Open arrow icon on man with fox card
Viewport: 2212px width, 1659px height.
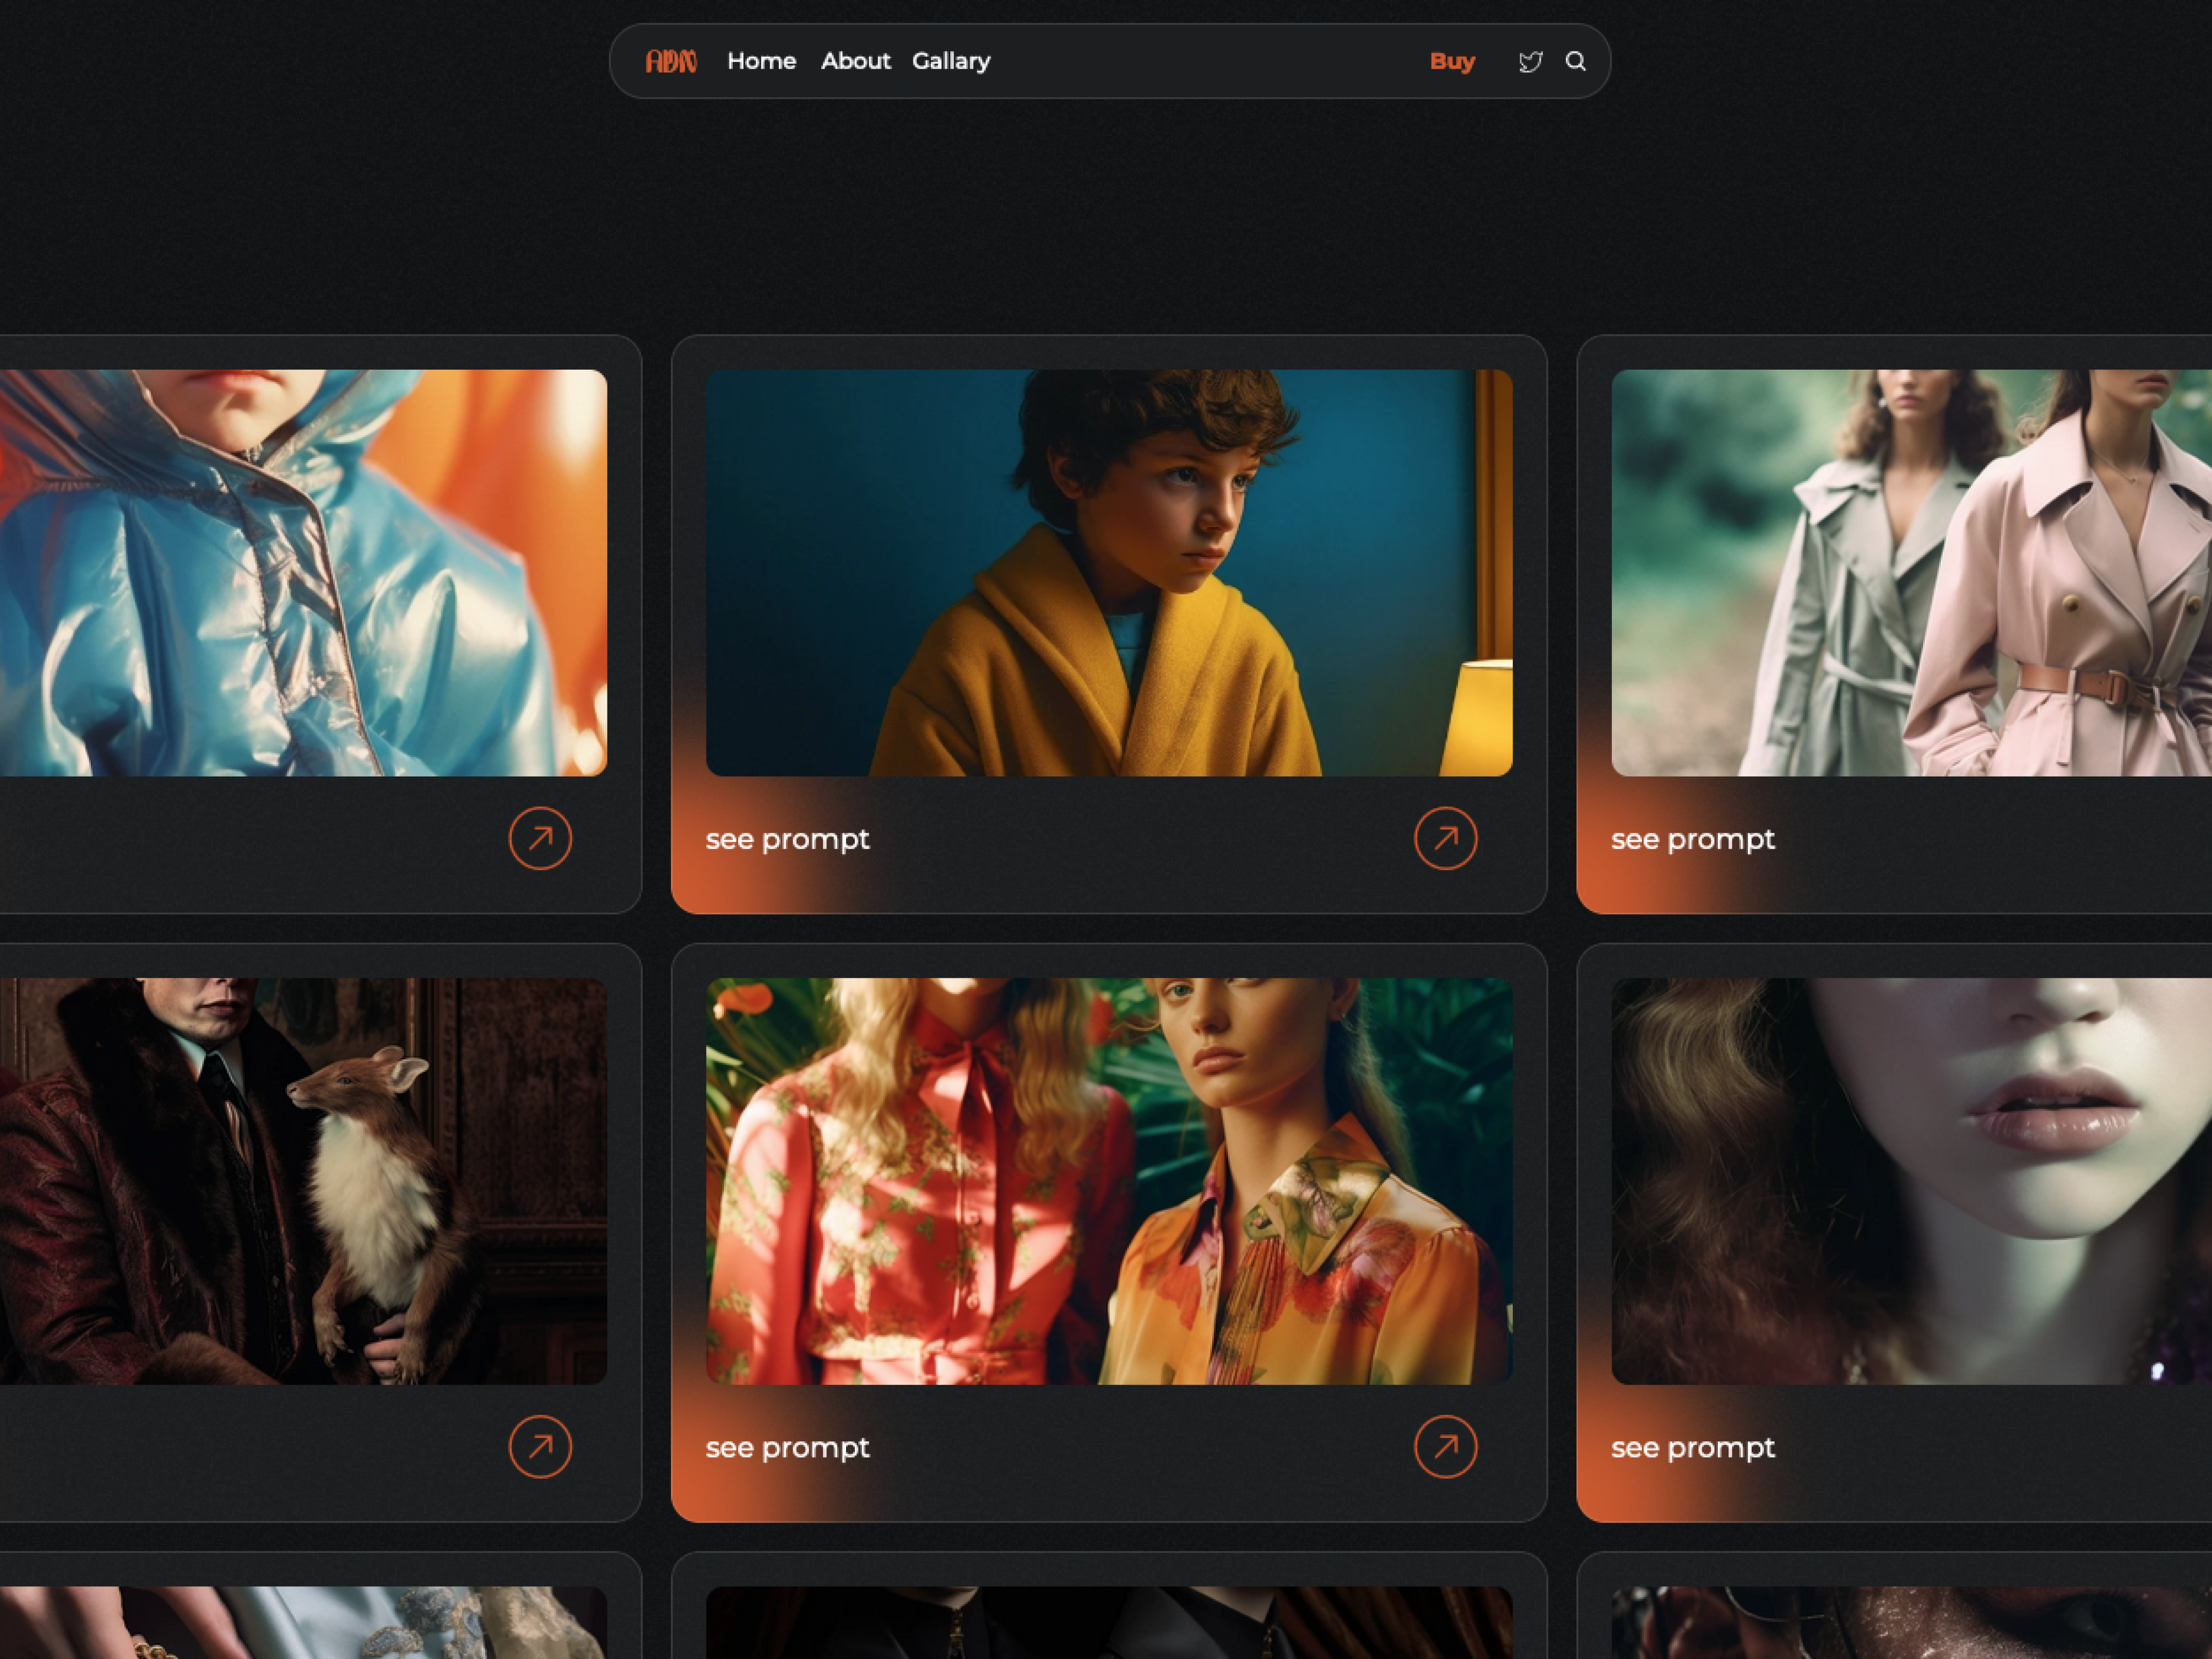tap(540, 1446)
